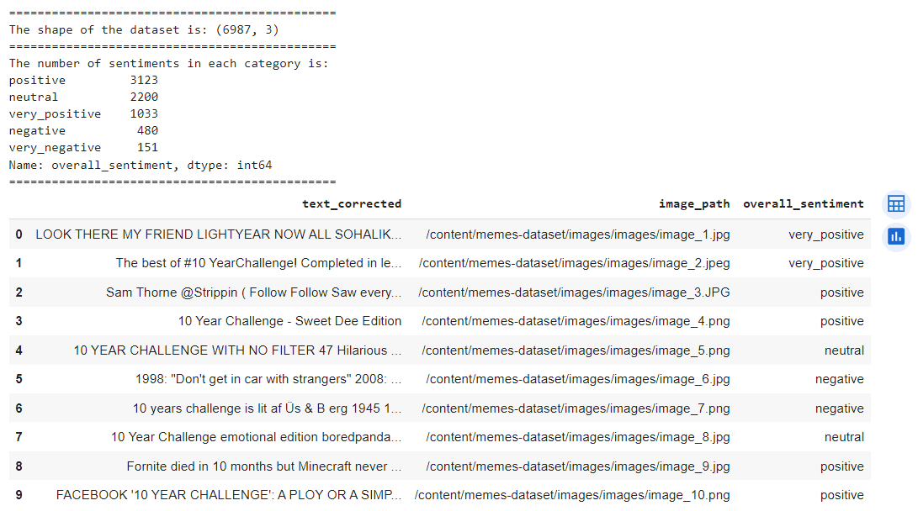The image size is (918, 511).
Task: Open the interactive table view icon
Action: [x=895, y=203]
